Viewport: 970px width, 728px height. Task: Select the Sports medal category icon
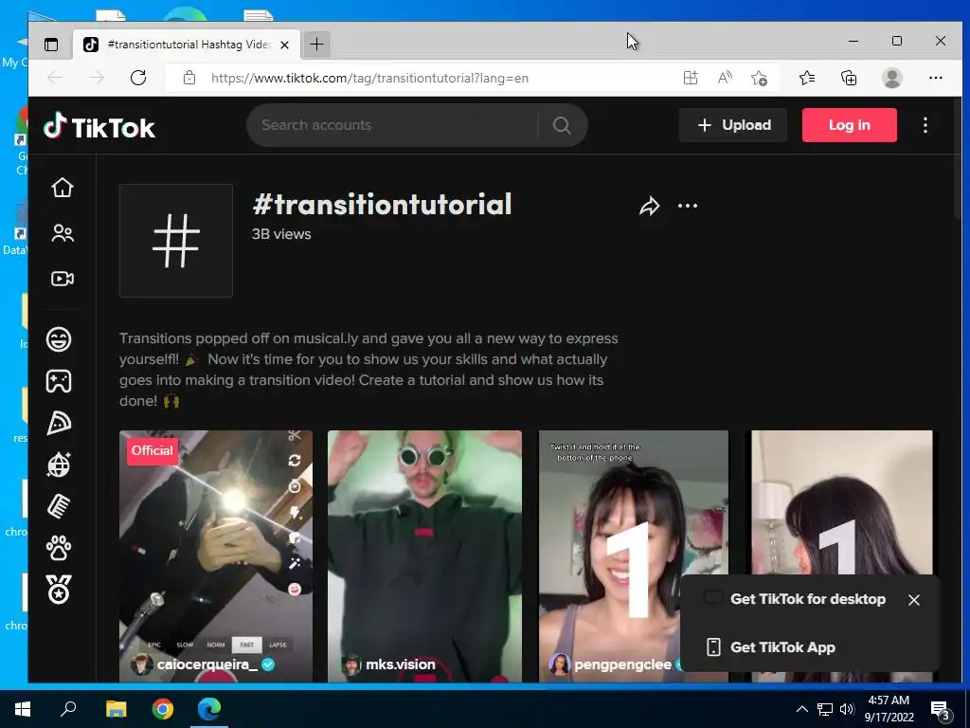tap(59, 590)
